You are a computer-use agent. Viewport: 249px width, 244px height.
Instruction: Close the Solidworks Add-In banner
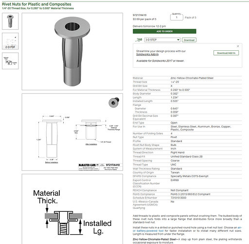[238, 46]
